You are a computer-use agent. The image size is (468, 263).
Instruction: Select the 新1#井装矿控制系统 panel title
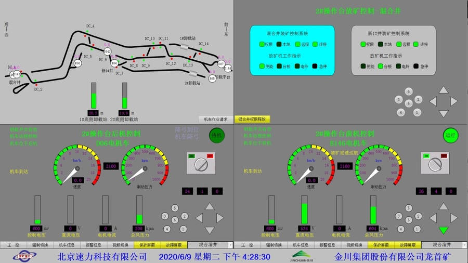[x=388, y=33]
